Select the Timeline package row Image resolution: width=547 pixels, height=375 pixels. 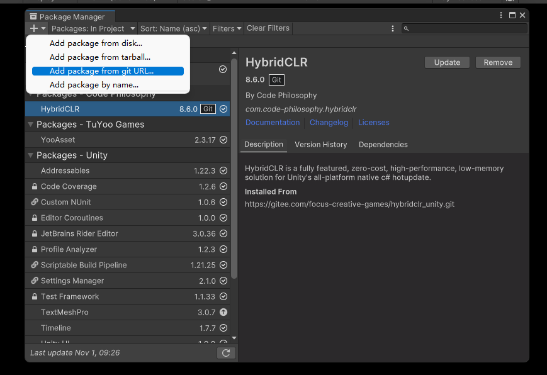coord(127,328)
